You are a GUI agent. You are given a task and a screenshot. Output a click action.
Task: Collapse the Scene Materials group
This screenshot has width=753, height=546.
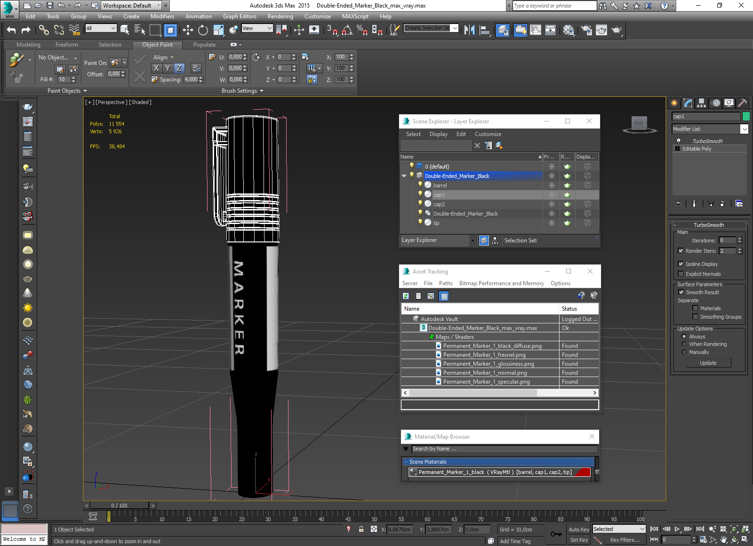[x=406, y=462]
